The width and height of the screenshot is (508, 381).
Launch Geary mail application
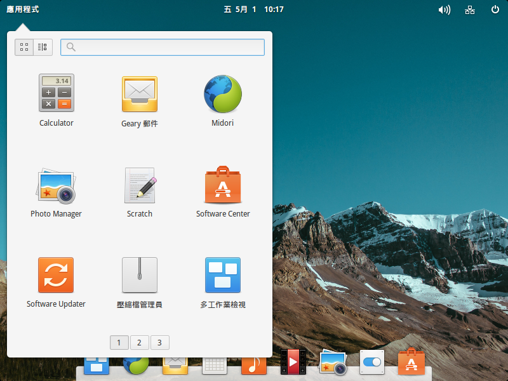tap(140, 94)
